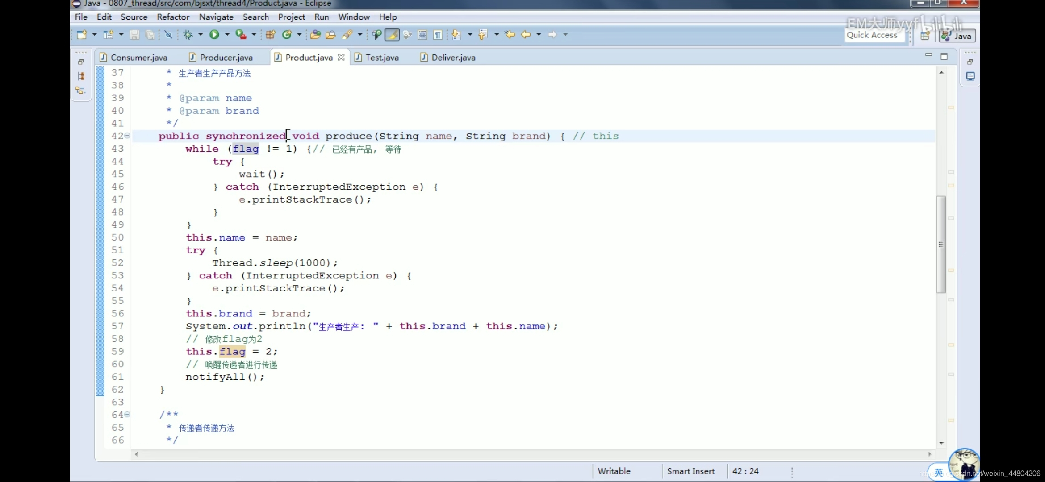
Task: Open the Refactor menu
Action: click(173, 17)
